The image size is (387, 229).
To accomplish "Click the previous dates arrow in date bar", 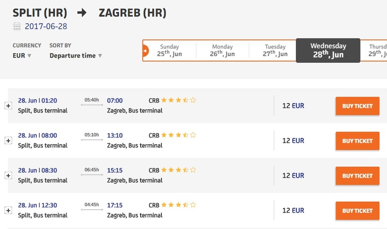I will click(x=145, y=50).
